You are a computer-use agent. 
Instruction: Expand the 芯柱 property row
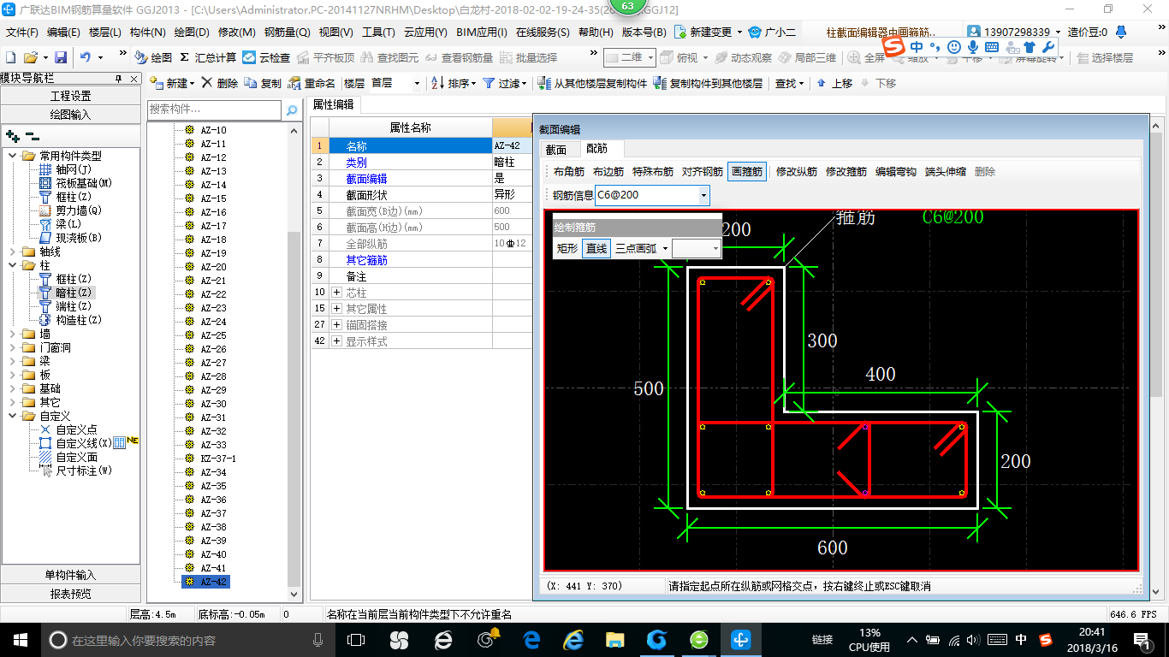point(336,292)
